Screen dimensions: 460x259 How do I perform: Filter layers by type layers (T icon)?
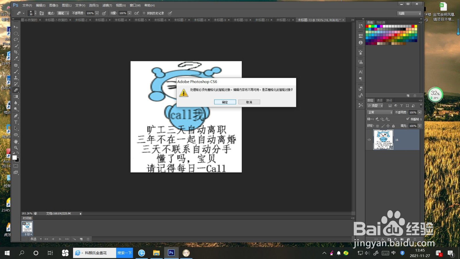click(401, 106)
